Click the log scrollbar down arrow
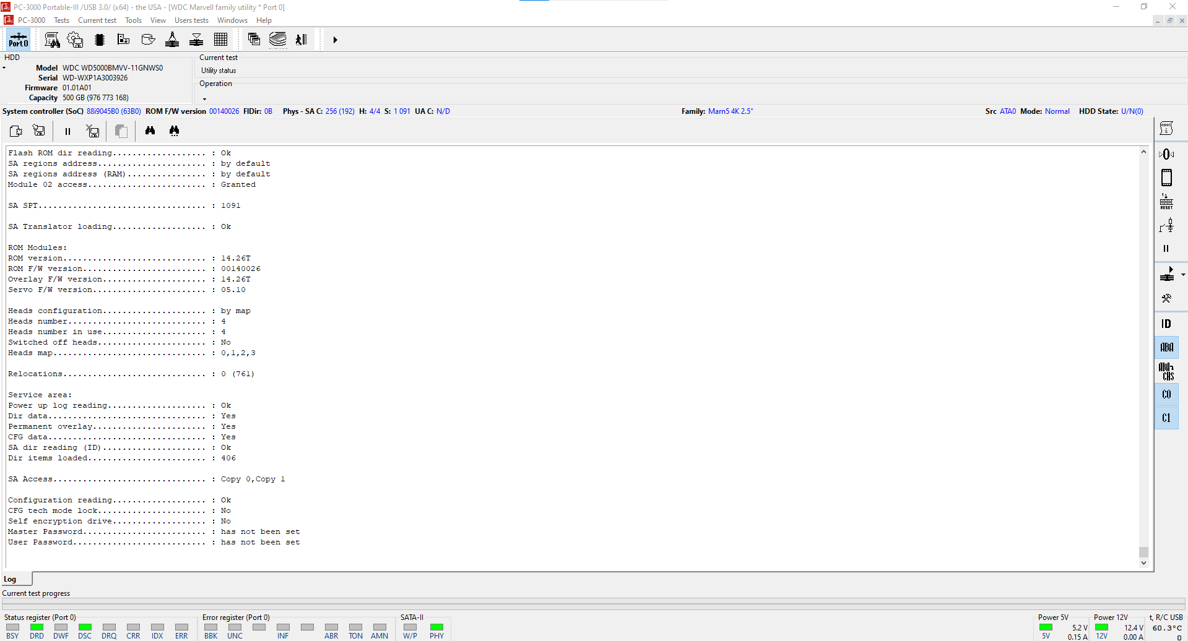 tap(1143, 563)
